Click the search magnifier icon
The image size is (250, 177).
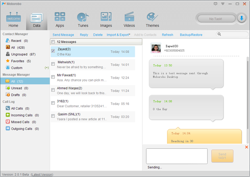(x=219, y=34)
